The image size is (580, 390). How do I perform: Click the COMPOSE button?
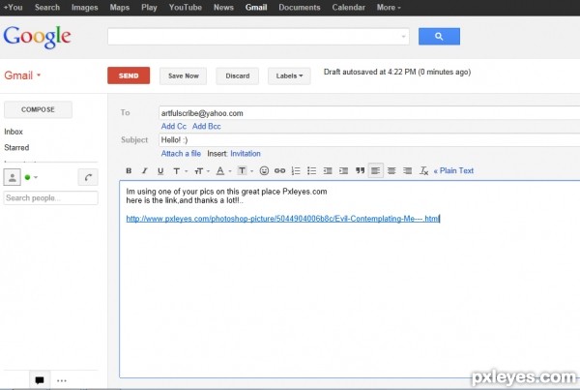[38, 109]
